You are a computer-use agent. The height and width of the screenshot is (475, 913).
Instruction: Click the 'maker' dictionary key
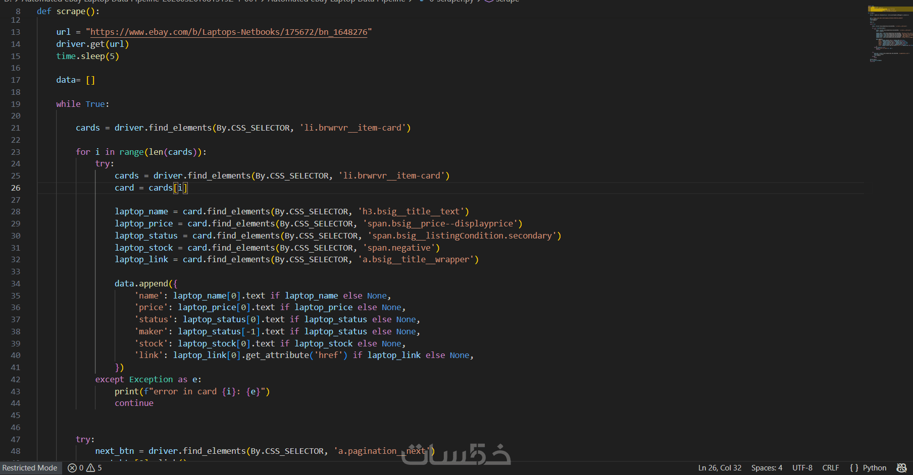[151, 331]
